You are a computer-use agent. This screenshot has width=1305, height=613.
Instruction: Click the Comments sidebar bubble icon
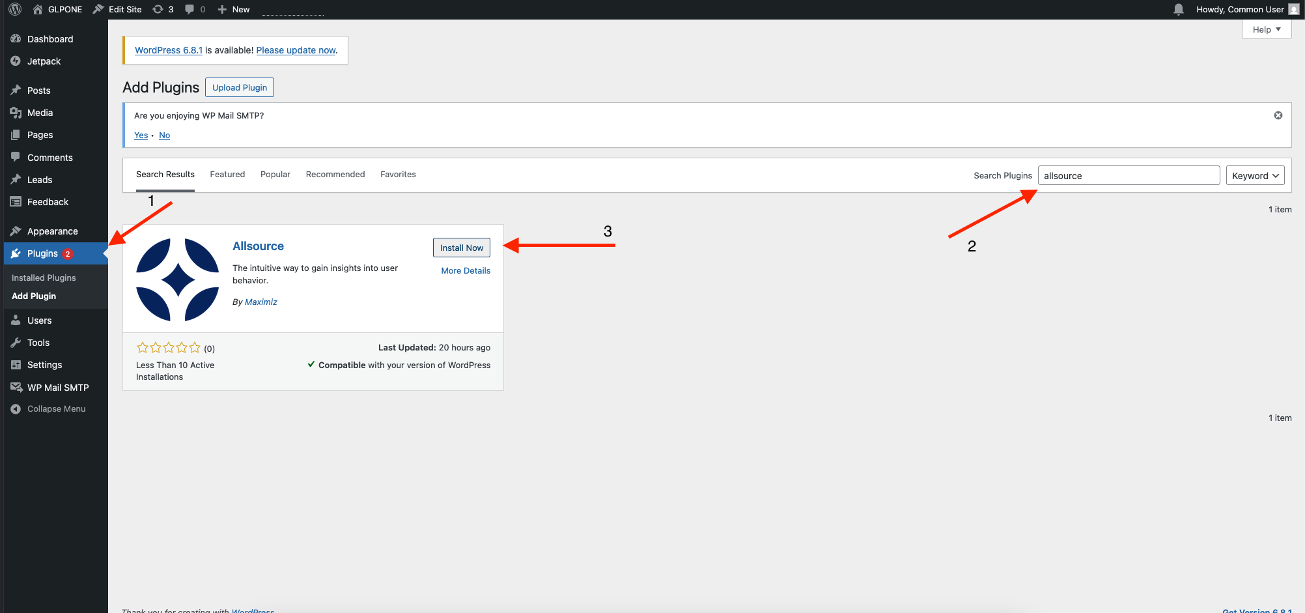pos(16,157)
